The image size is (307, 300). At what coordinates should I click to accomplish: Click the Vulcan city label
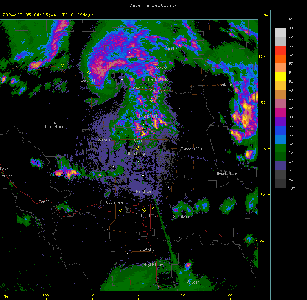pyautogui.click(x=193, y=282)
